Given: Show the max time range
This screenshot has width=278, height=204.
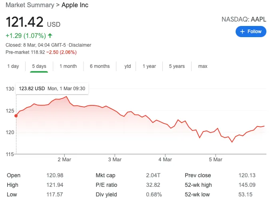Looking at the screenshot, I should (x=203, y=66).
